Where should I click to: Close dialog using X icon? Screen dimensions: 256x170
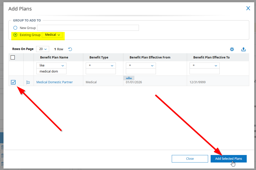pyautogui.click(x=248, y=8)
